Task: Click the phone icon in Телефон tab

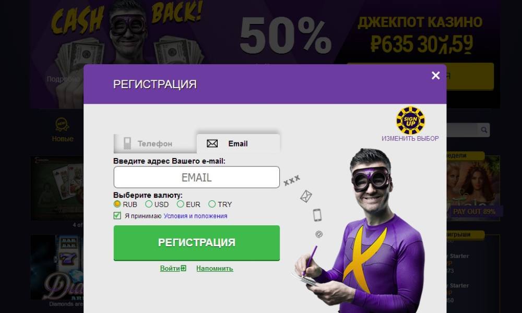Action: 127,143
